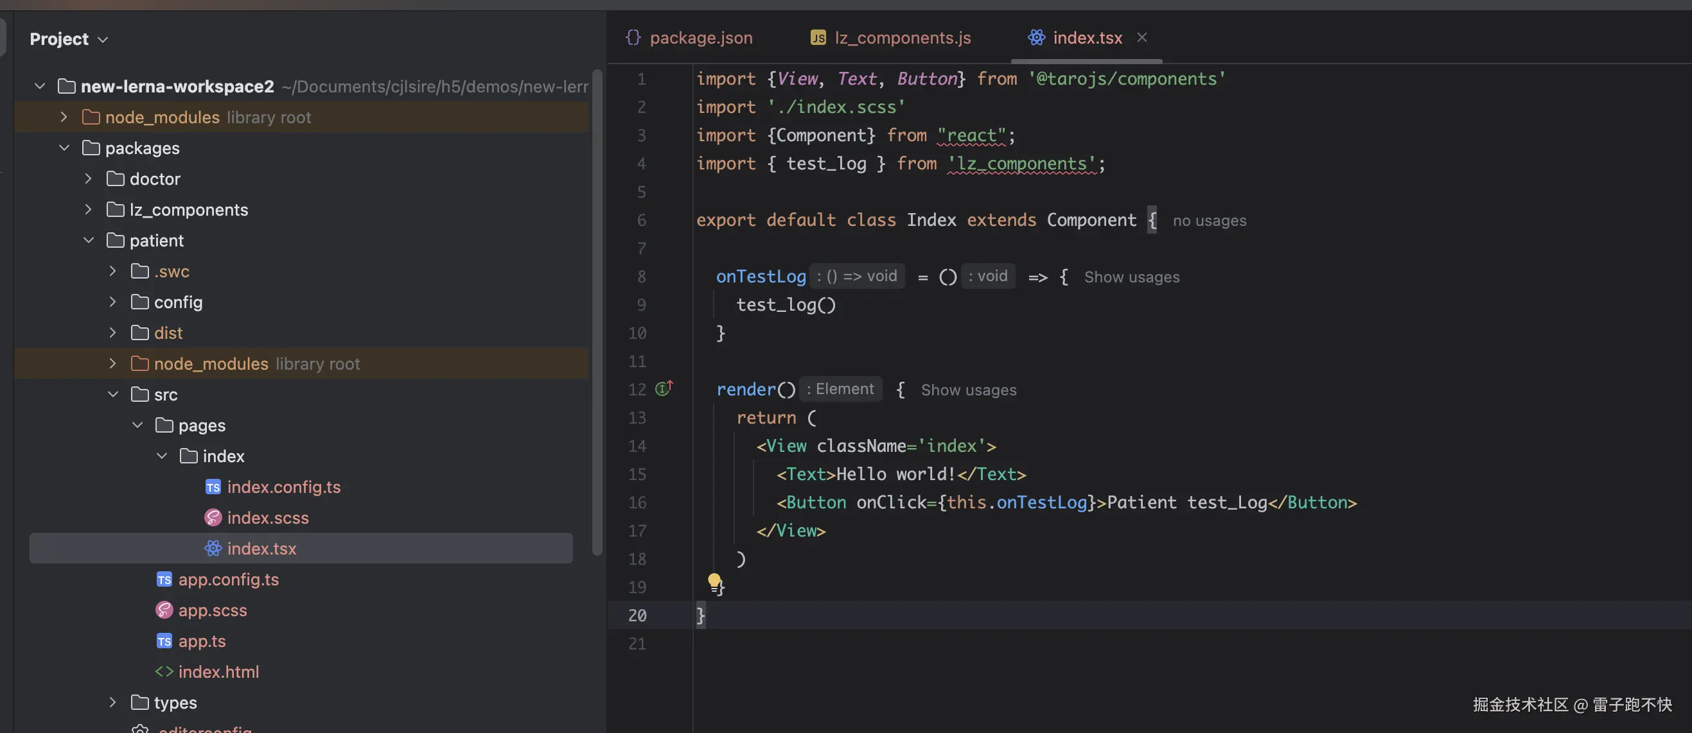Click the Sass icon next to index.scss
Screen dimensions: 1692x733
[213, 518]
